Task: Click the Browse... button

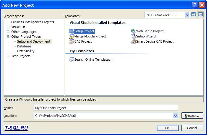Action: 192,116
